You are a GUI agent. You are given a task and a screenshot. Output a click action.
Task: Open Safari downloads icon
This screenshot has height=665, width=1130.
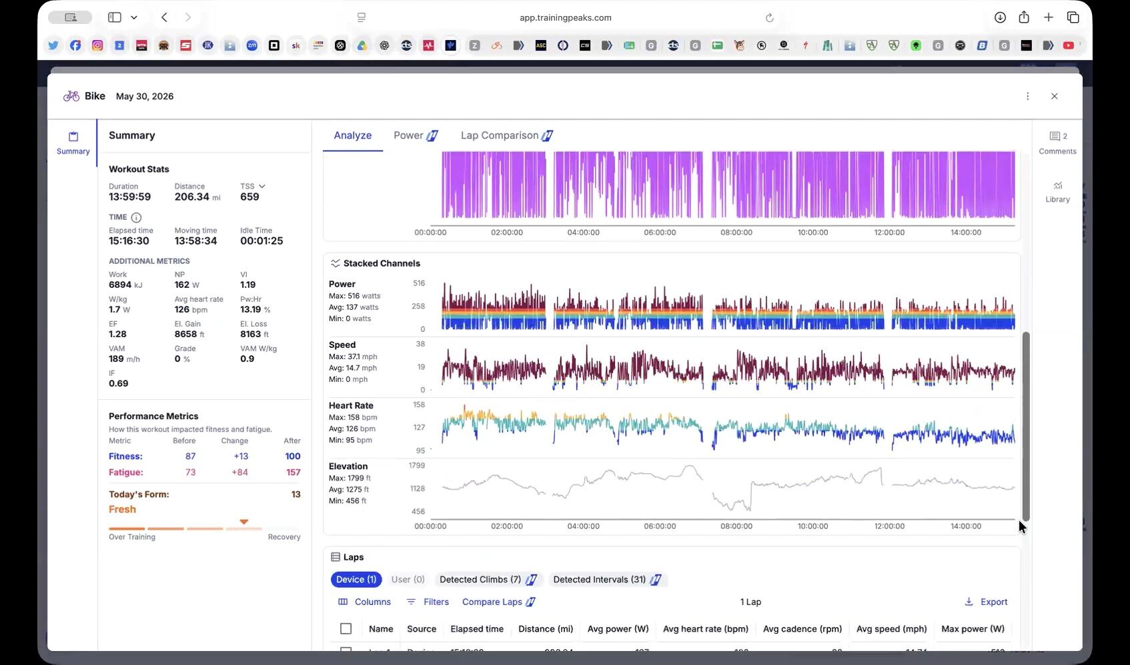pyautogui.click(x=999, y=17)
